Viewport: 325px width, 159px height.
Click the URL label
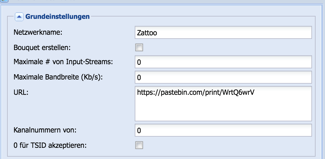click(x=21, y=92)
